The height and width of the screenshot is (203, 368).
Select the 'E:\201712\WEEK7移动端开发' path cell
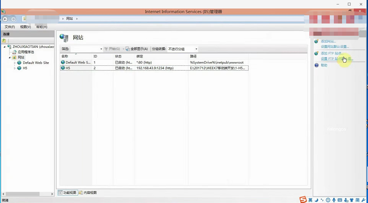click(x=217, y=68)
